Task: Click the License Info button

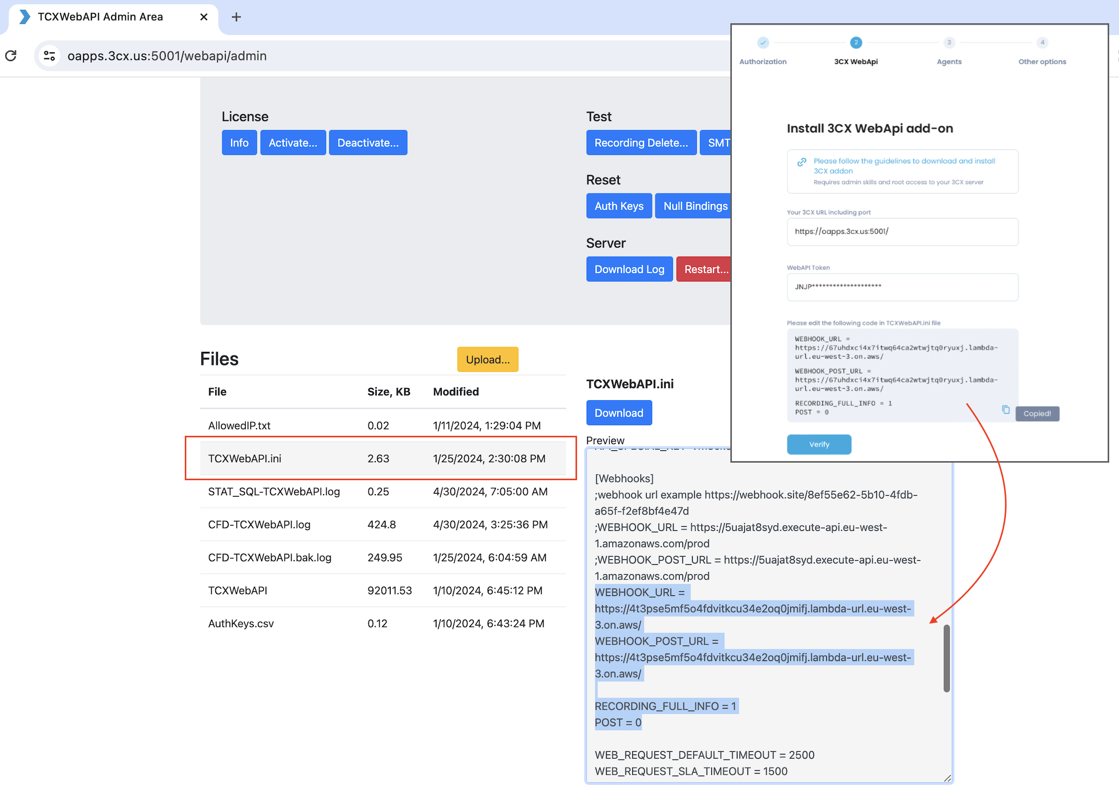Action: click(x=239, y=143)
